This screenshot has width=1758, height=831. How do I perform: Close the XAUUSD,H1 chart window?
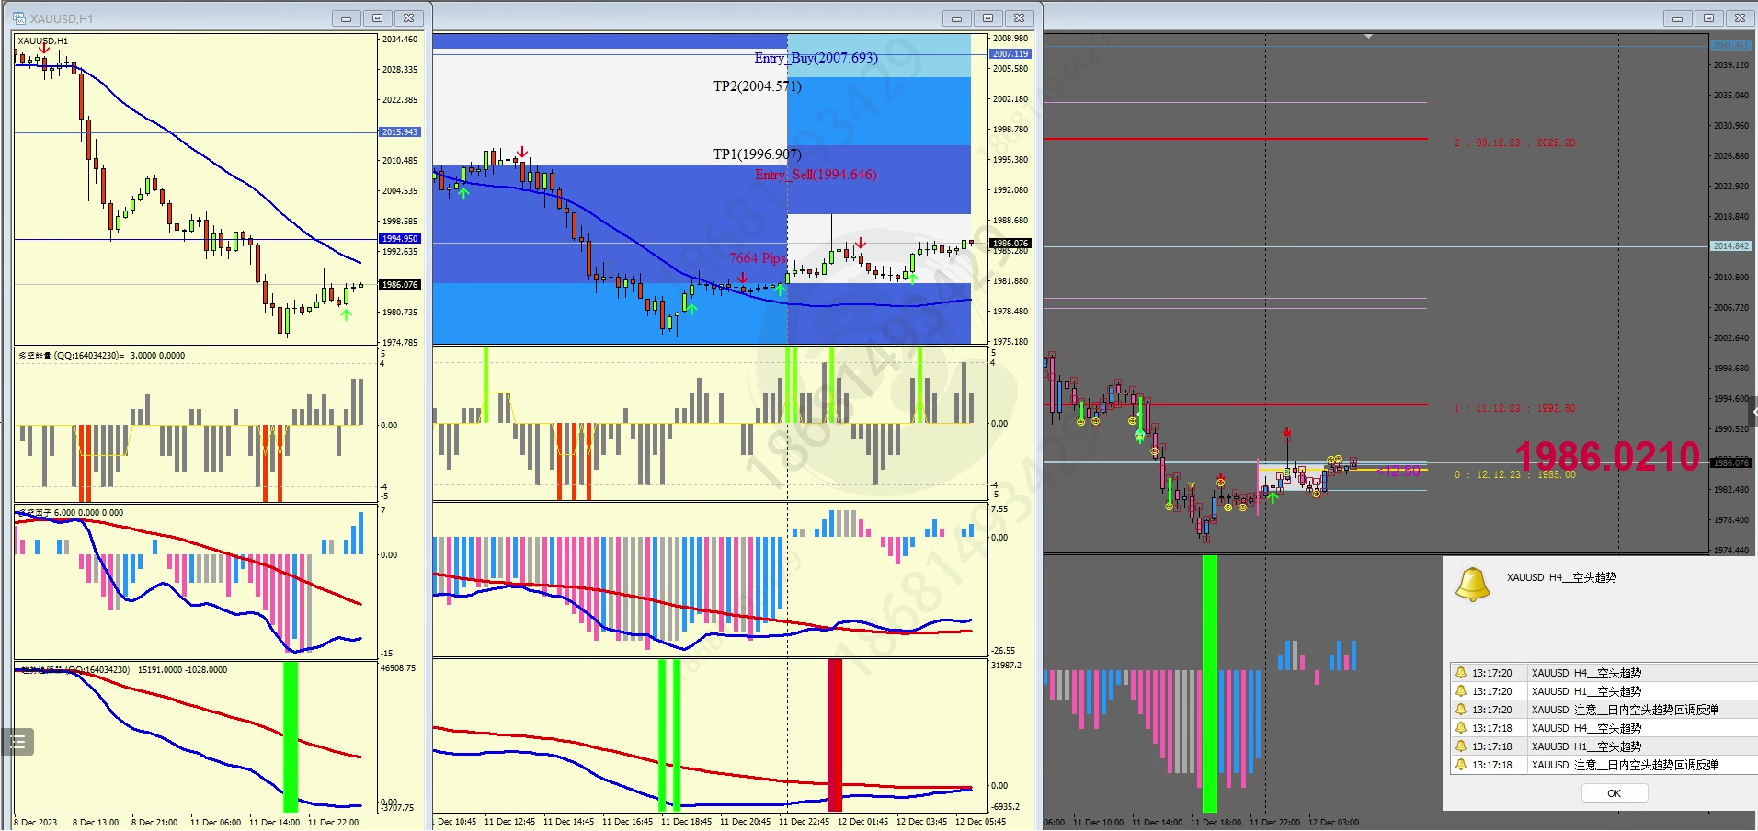coord(408,18)
